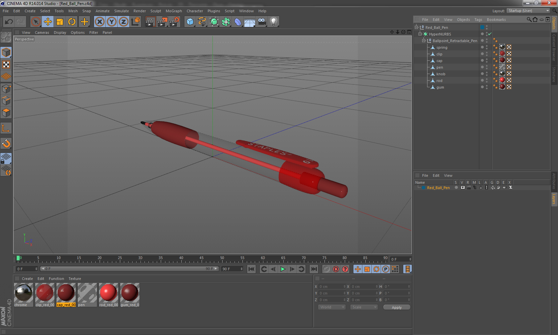This screenshot has height=335, width=558.
Task: Switch to Points mode
Action: tap(6, 89)
